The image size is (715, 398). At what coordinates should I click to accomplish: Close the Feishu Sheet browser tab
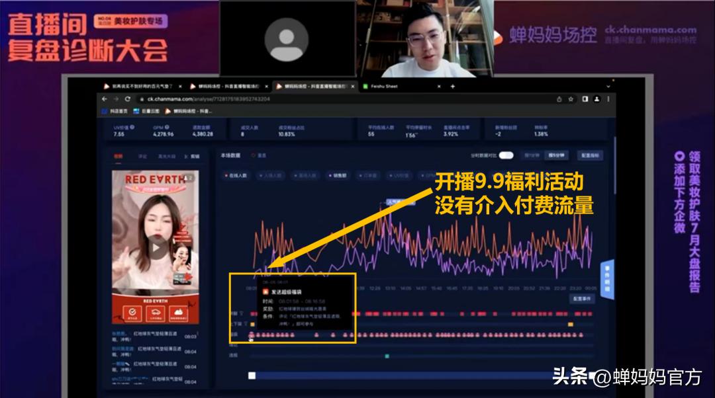pyautogui.click(x=439, y=86)
